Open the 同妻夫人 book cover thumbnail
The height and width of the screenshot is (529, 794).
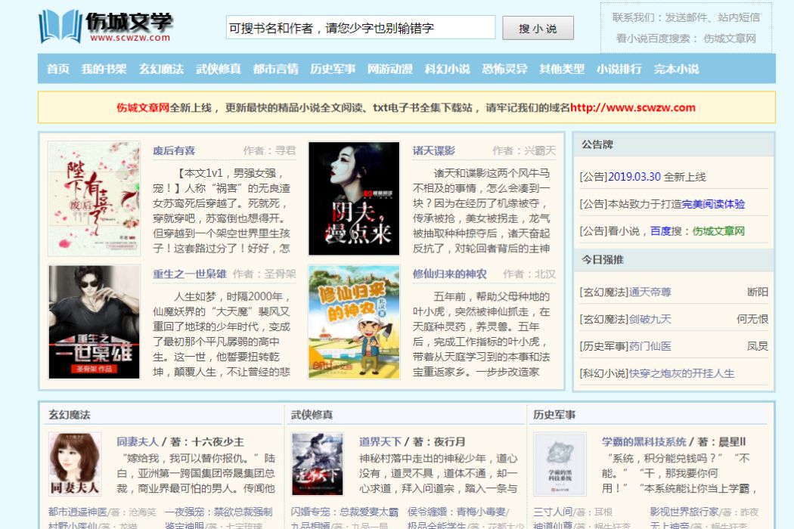coord(75,464)
